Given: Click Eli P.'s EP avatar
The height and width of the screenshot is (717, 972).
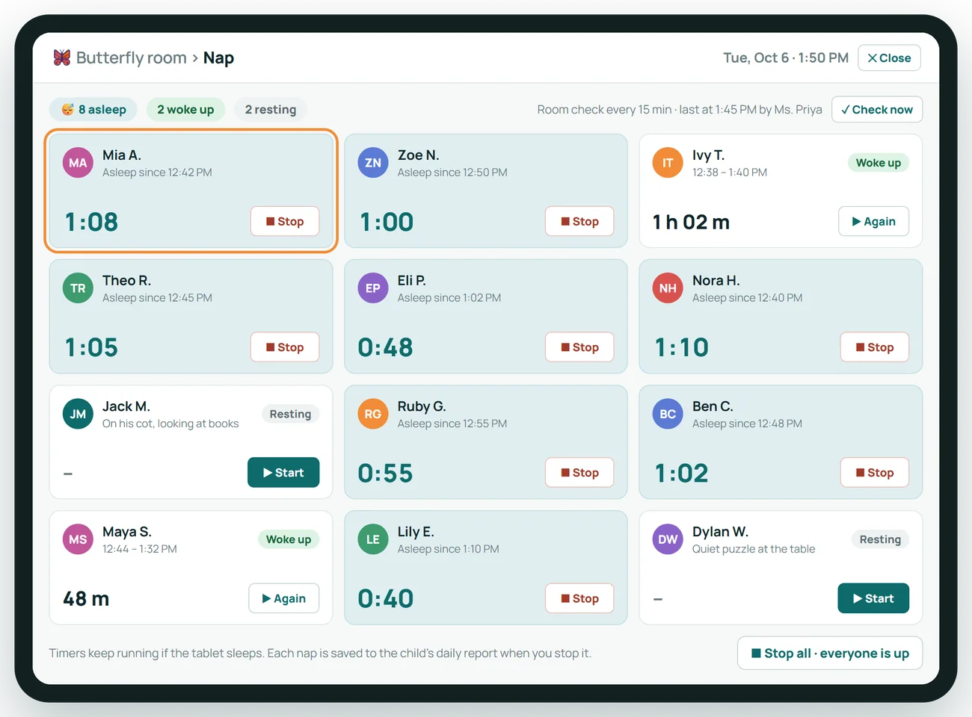Looking at the screenshot, I should [x=373, y=288].
